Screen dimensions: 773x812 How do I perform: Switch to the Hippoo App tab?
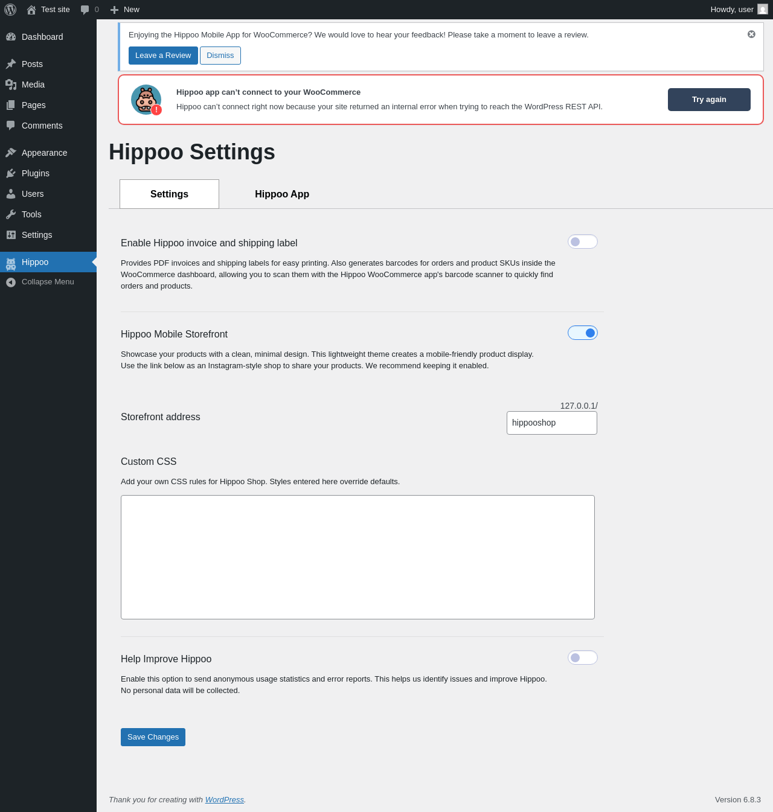[282, 194]
